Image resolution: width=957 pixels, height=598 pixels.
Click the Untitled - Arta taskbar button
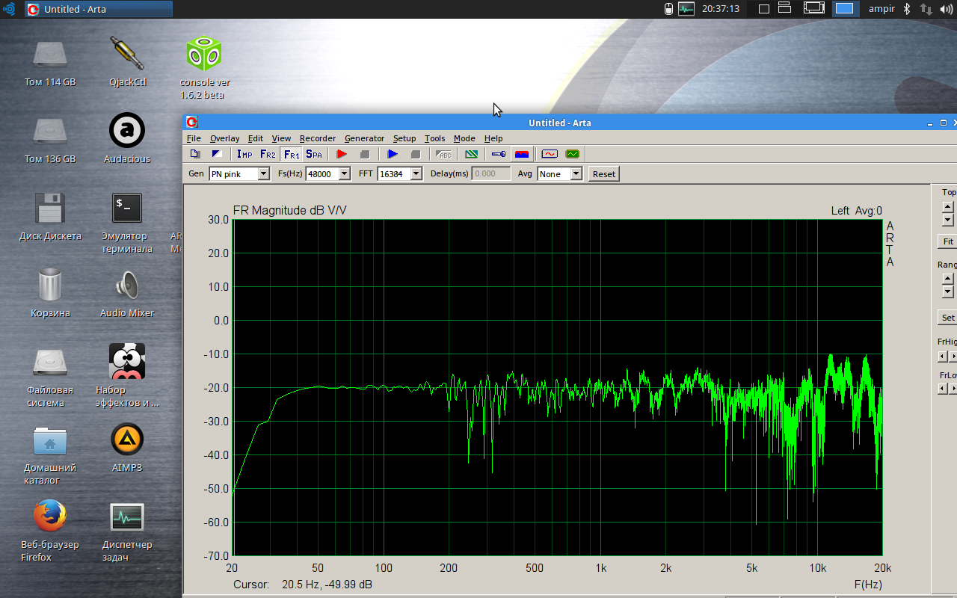pos(99,9)
